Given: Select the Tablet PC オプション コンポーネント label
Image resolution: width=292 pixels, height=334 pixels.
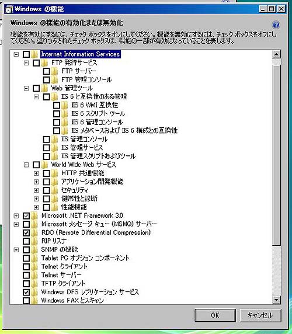Looking at the screenshot, I should click(85, 258).
